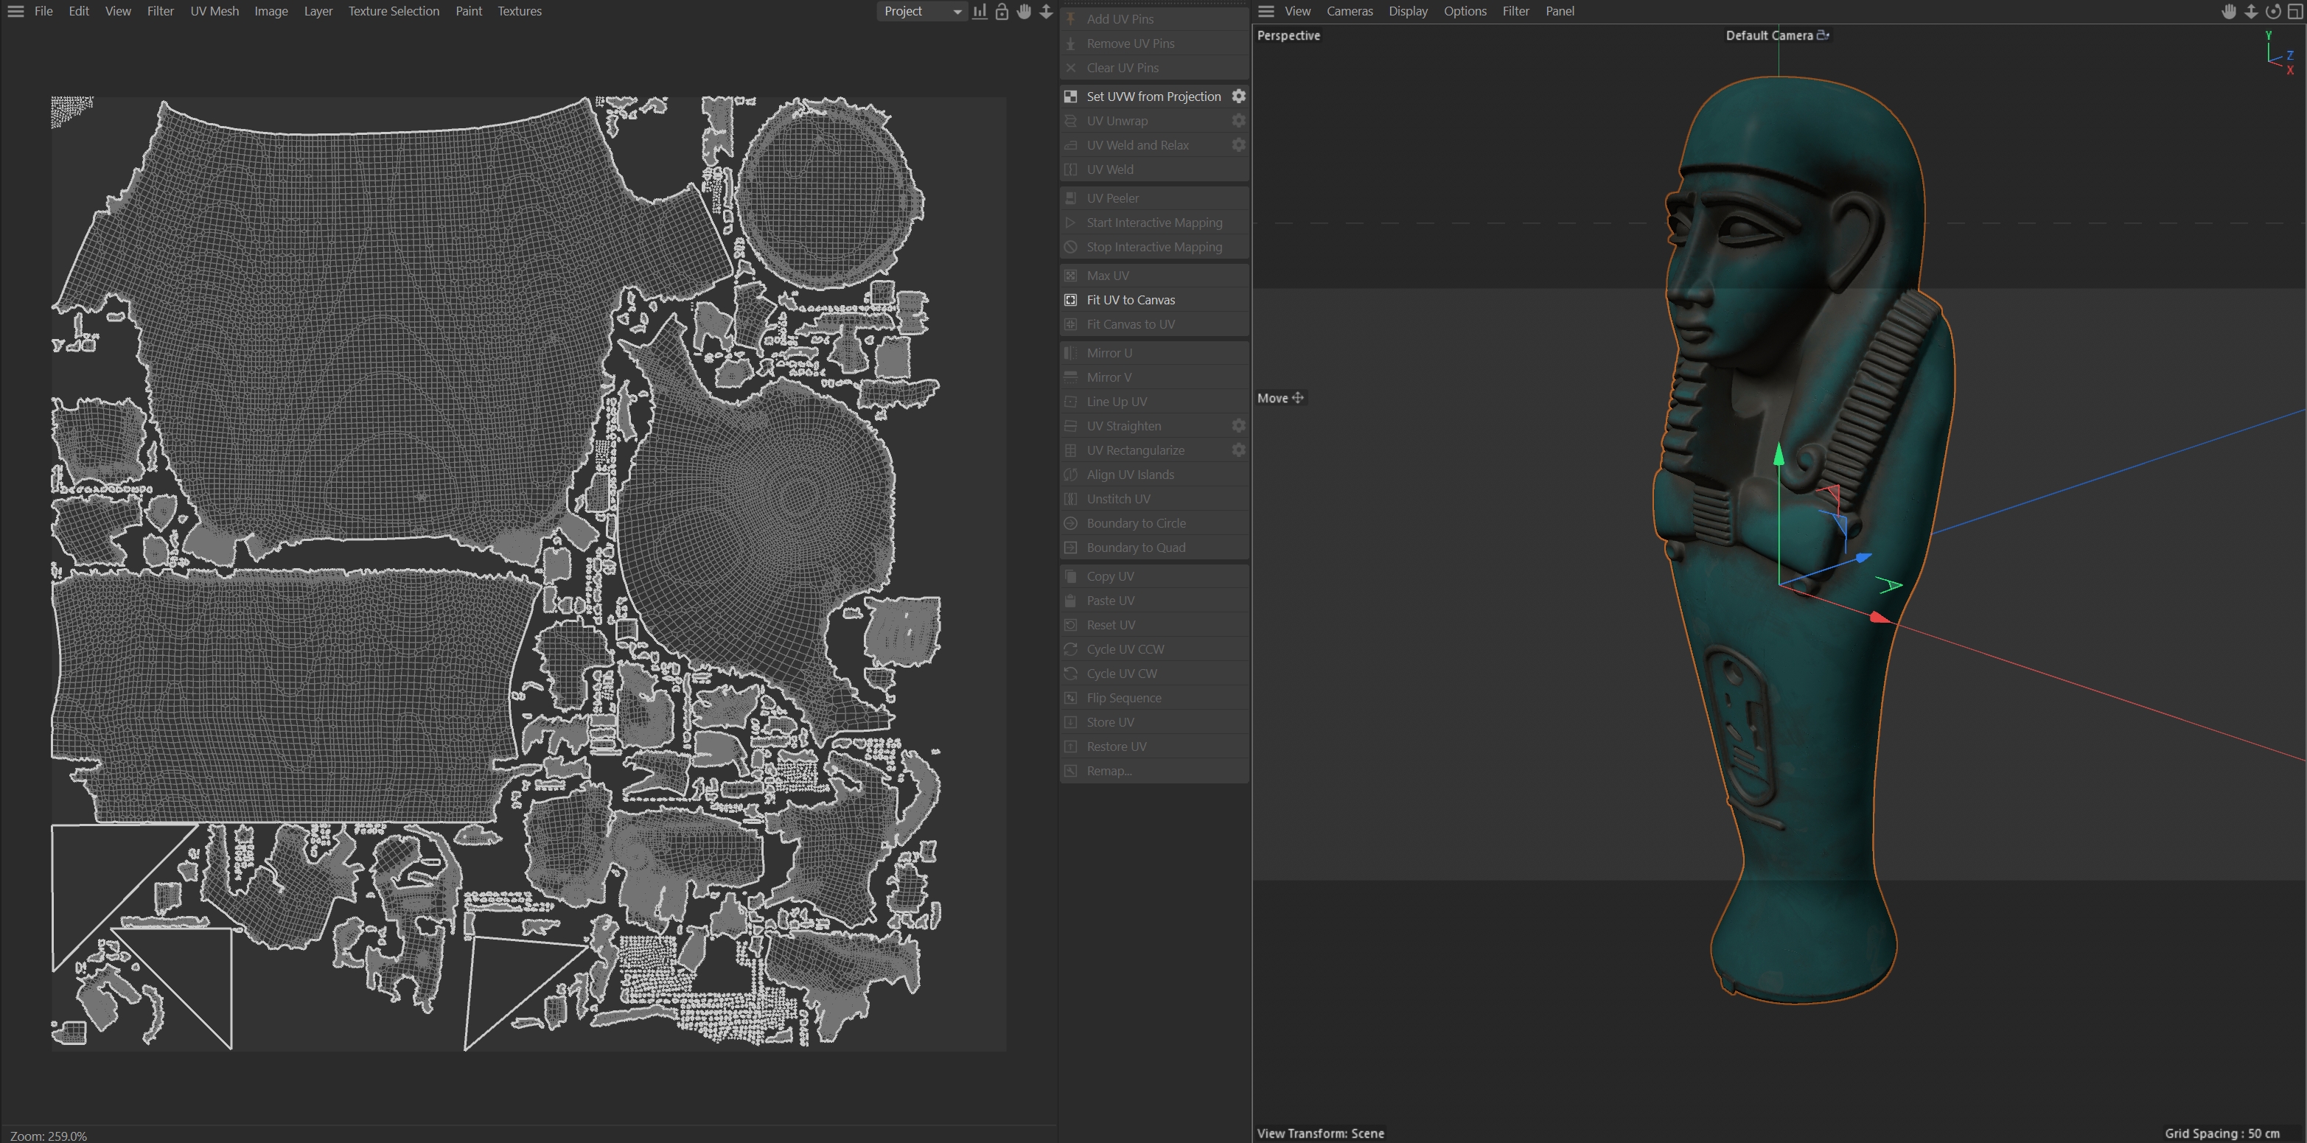Click the green Y-axis arrow handle on the model
The height and width of the screenshot is (1143, 2307).
(x=1779, y=456)
